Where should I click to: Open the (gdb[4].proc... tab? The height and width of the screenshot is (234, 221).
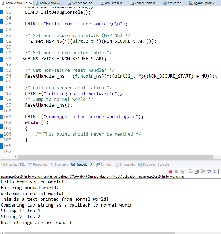click(202, 3)
